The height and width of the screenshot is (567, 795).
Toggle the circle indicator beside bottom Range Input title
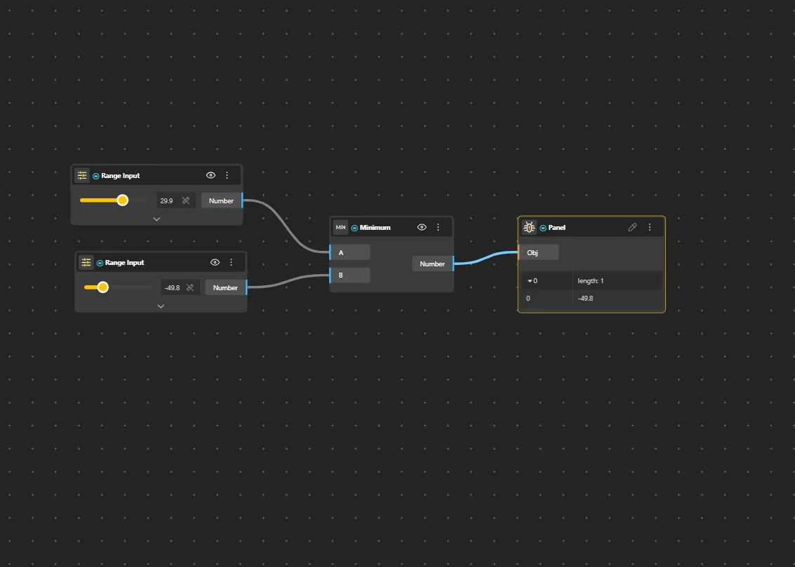click(x=100, y=264)
